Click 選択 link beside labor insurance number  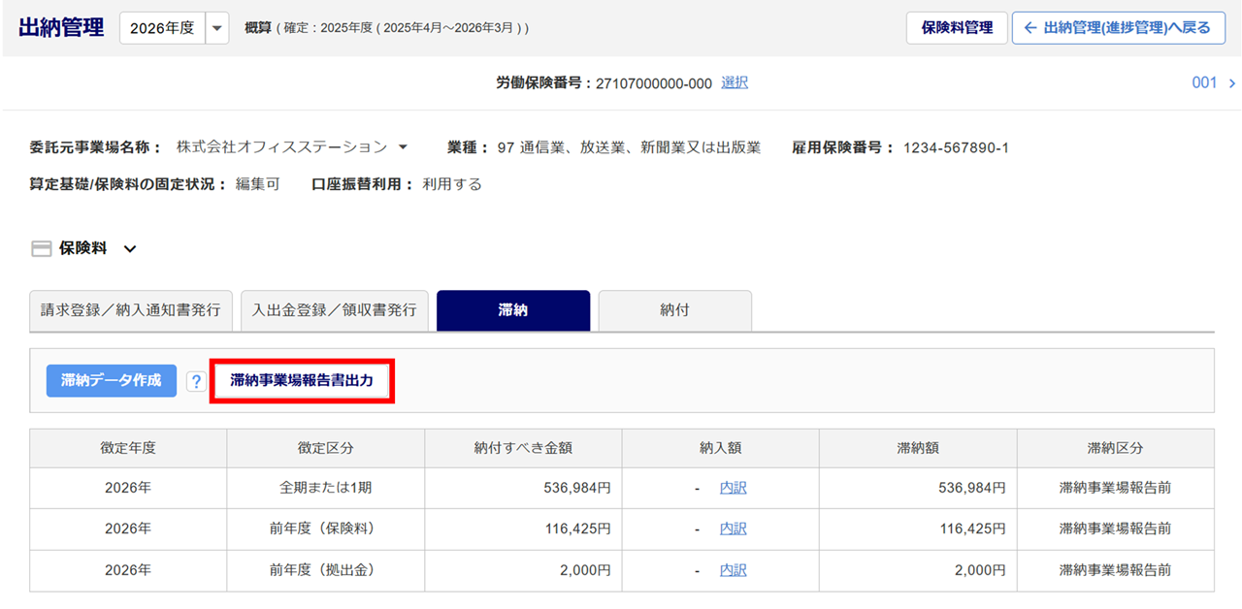[735, 83]
